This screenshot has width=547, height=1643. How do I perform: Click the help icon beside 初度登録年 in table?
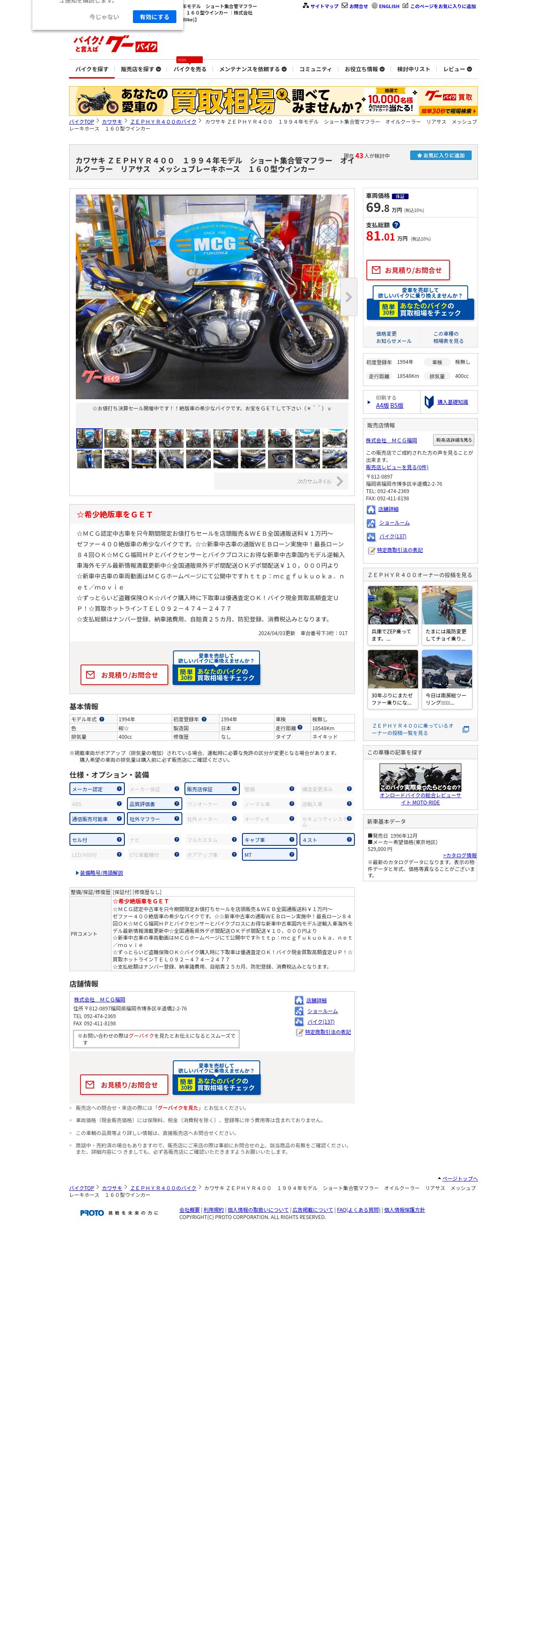[x=204, y=719]
